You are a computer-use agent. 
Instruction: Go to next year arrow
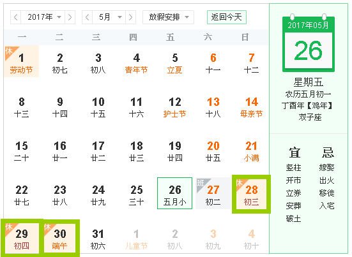(x=70, y=17)
